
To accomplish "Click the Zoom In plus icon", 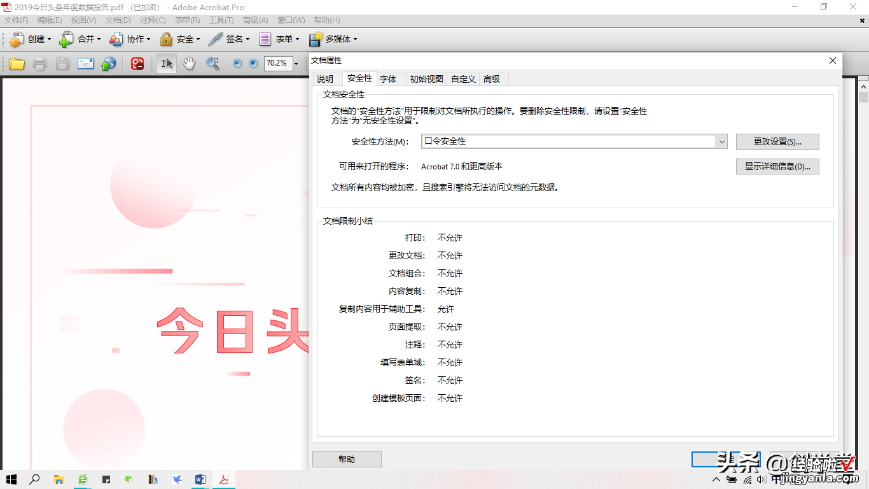I will [x=253, y=64].
